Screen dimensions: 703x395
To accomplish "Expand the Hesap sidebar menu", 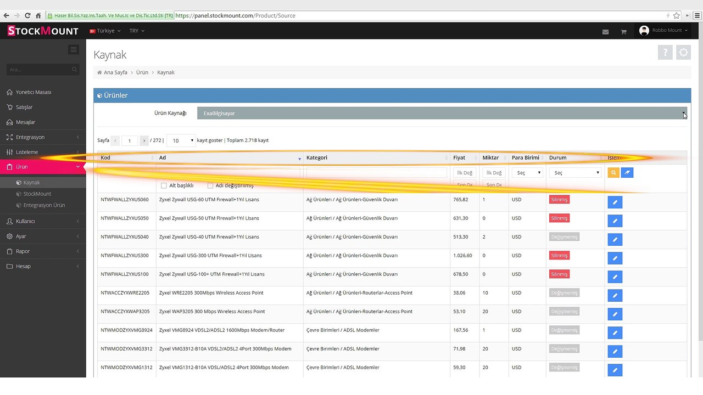I will [43, 266].
